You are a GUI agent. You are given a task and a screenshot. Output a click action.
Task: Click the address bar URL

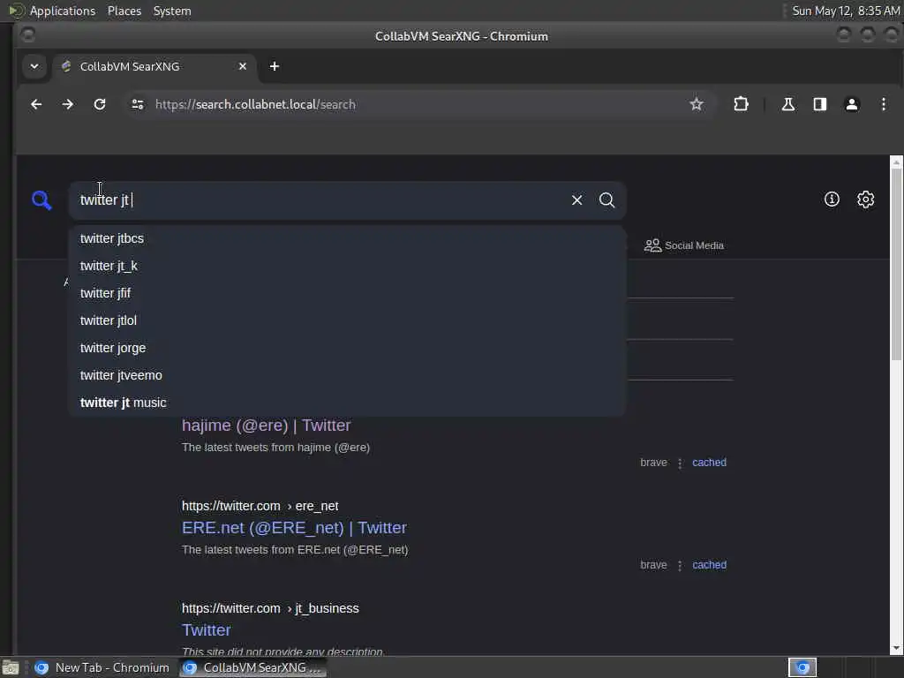click(255, 104)
